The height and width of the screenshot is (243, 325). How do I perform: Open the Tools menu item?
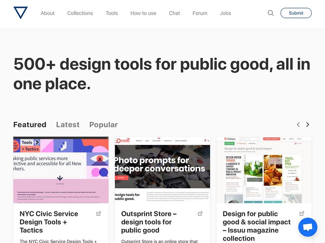click(x=112, y=13)
